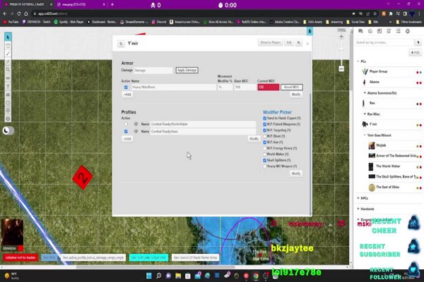Pick the freehand draw brush tool
The width and height of the screenshot is (424, 282).
click(x=8, y=54)
